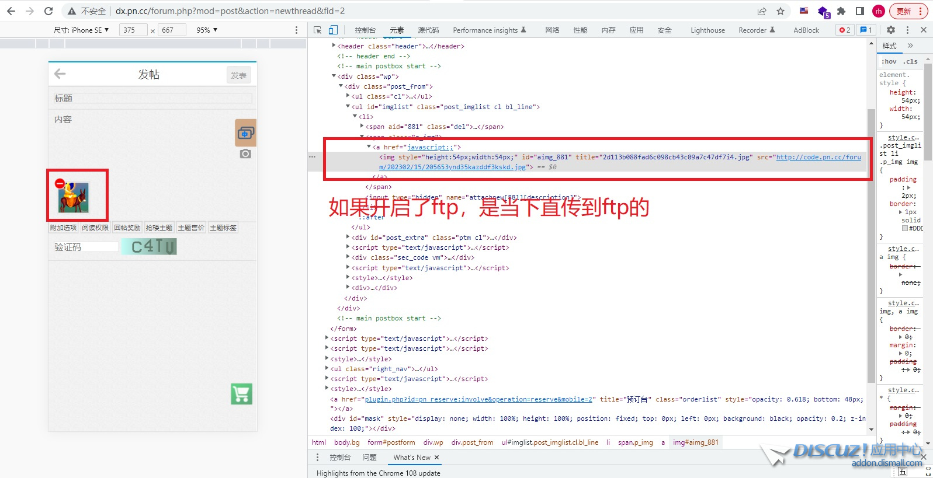Open the 95% zoom level dropdown

(x=207, y=30)
